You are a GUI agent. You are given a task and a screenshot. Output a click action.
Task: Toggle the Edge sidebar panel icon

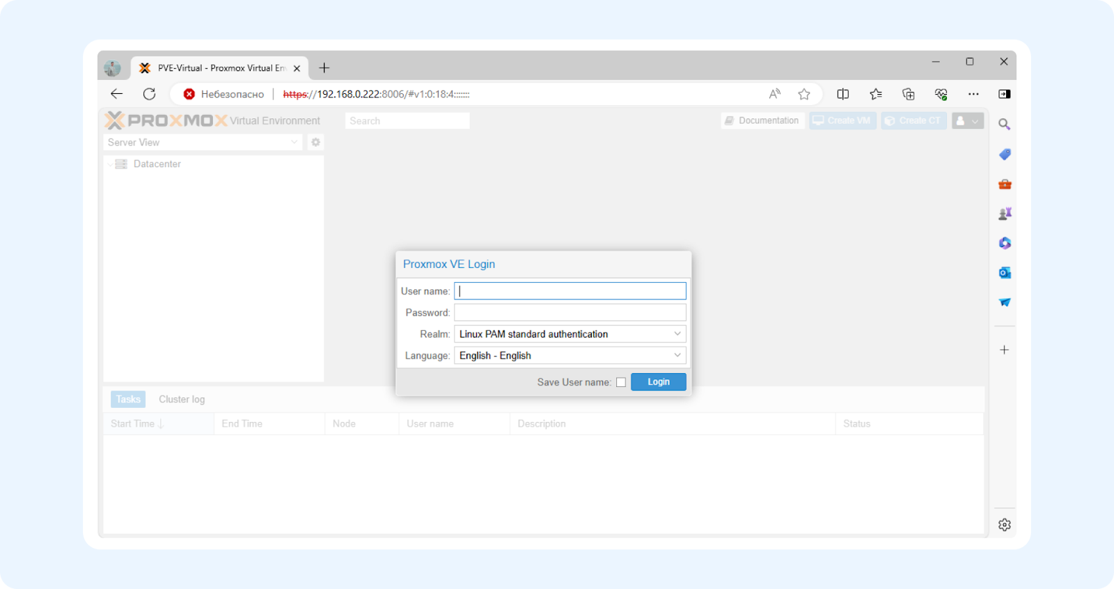coord(1004,94)
